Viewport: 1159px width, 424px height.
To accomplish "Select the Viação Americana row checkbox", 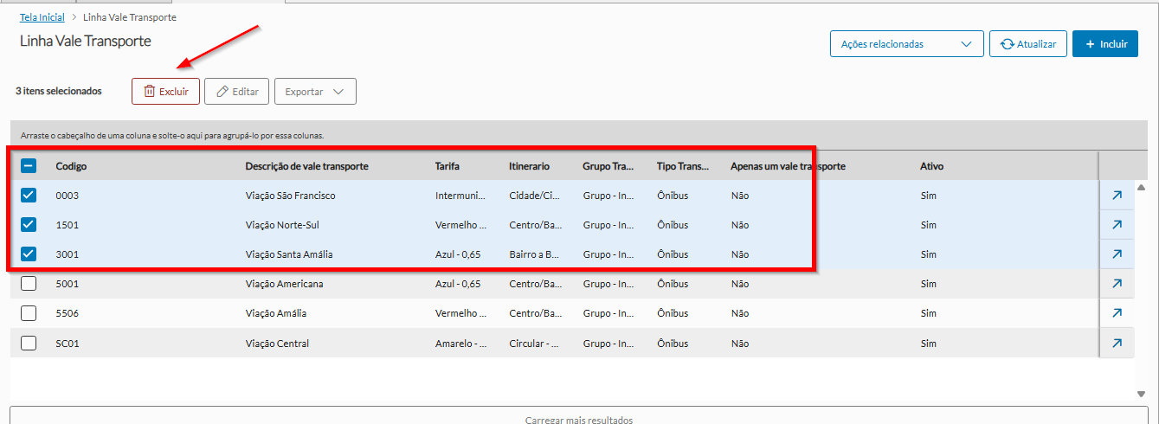I will point(29,284).
